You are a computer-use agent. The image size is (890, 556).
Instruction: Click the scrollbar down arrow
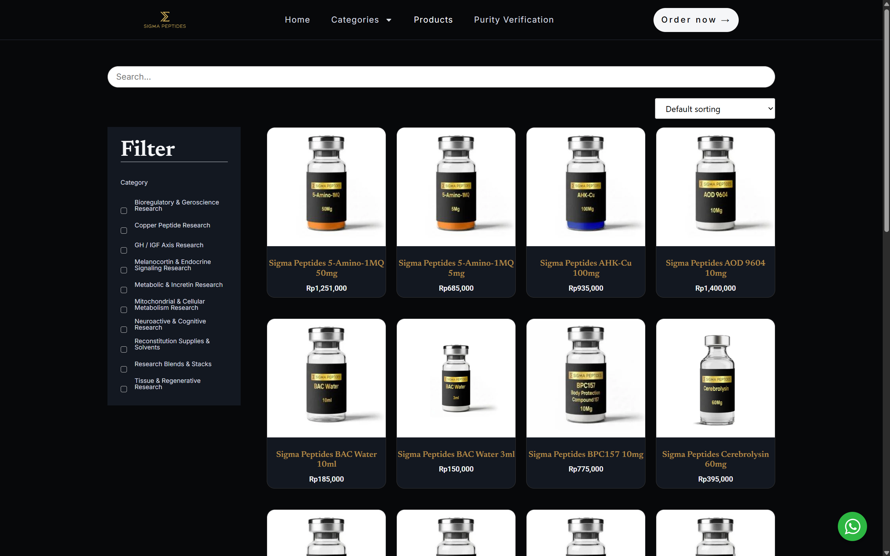[886, 552]
